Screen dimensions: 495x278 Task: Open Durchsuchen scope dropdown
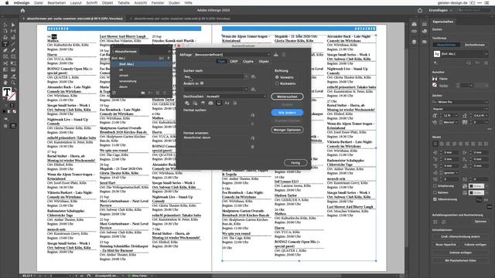point(236,97)
